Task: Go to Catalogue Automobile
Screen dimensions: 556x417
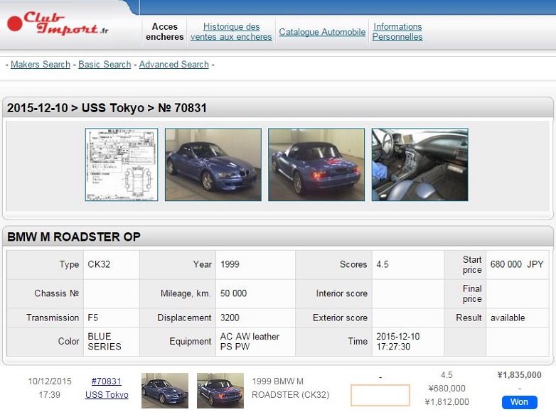Action: tap(322, 32)
